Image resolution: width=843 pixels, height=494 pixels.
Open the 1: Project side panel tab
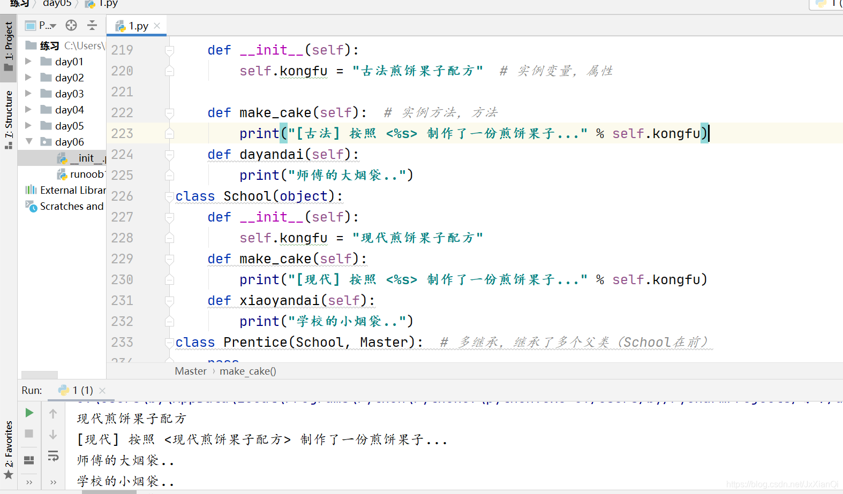point(8,47)
